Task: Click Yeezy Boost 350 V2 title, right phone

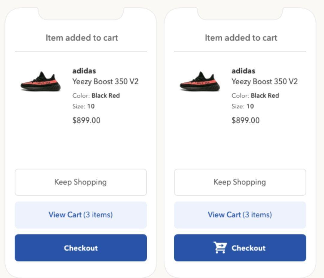Action: coord(265,81)
